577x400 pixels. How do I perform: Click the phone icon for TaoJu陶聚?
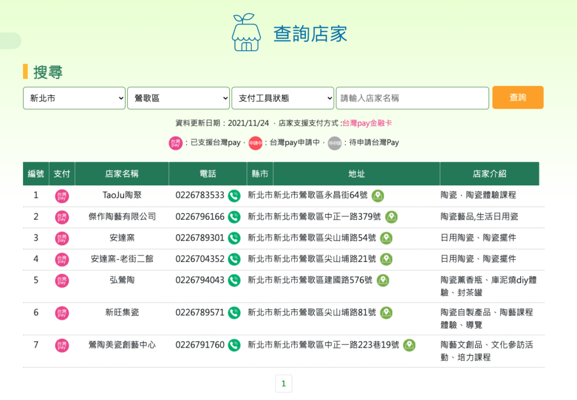click(234, 195)
